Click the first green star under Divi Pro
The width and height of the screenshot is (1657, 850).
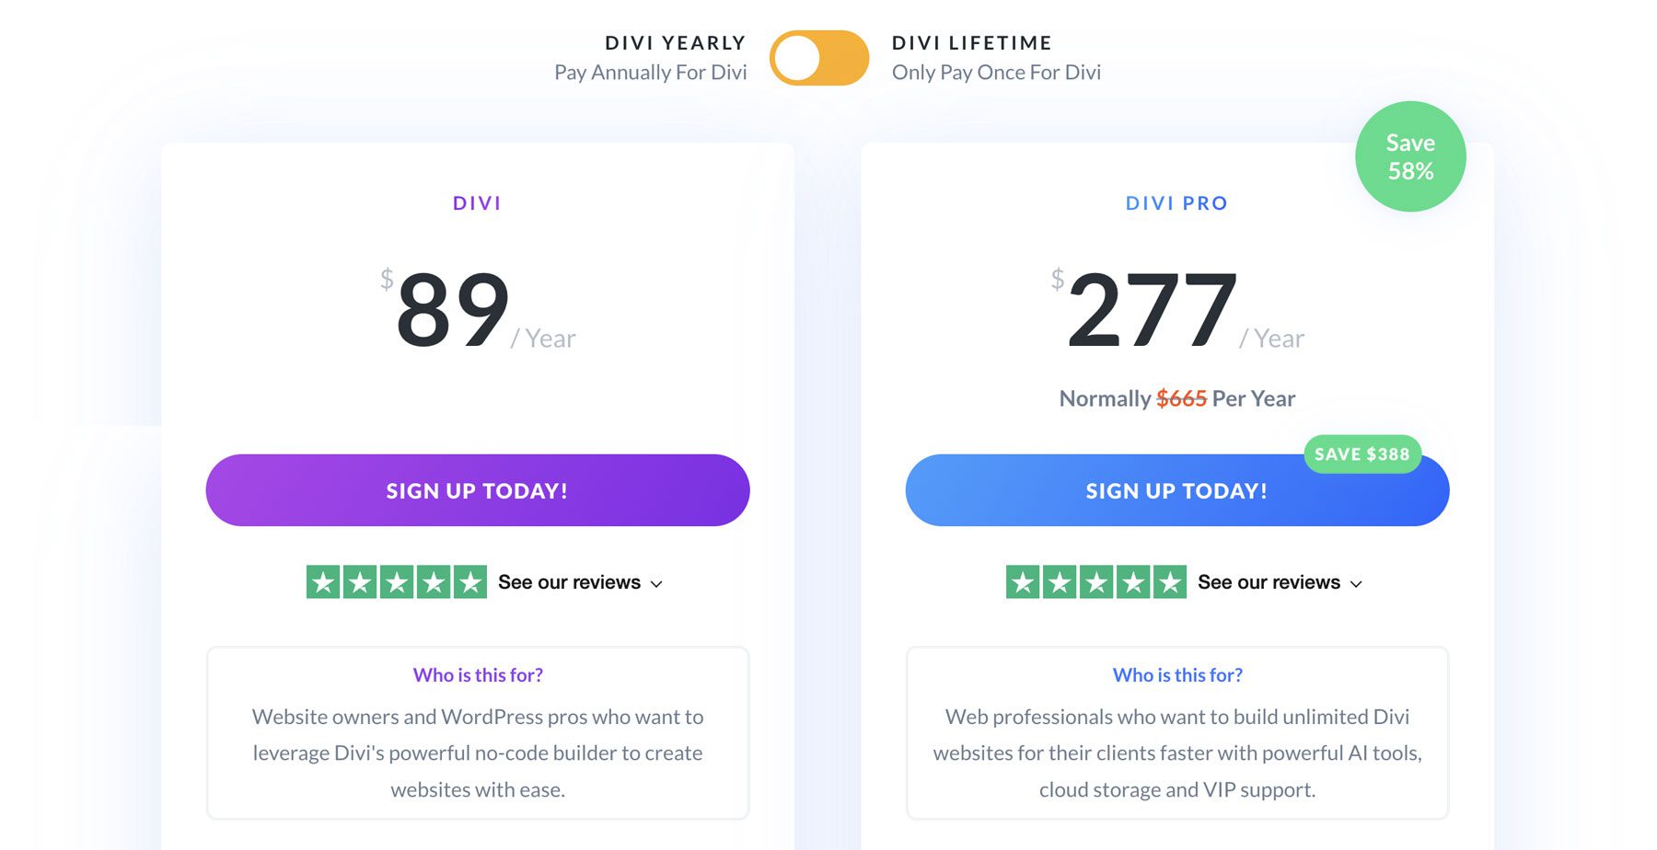coord(1022,581)
